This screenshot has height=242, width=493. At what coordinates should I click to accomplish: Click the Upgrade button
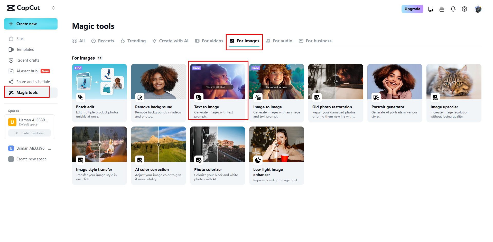pyautogui.click(x=412, y=9)
